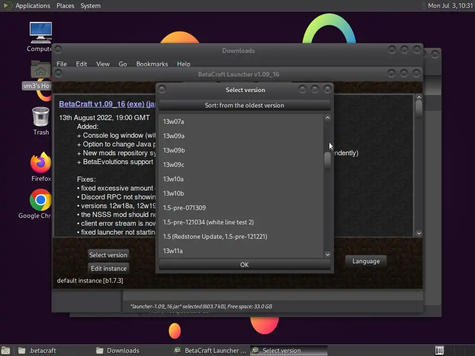This screenshot has width=475, height=356.
Task: Click version list scroll up arrow
Action: (x=327, y=118)
